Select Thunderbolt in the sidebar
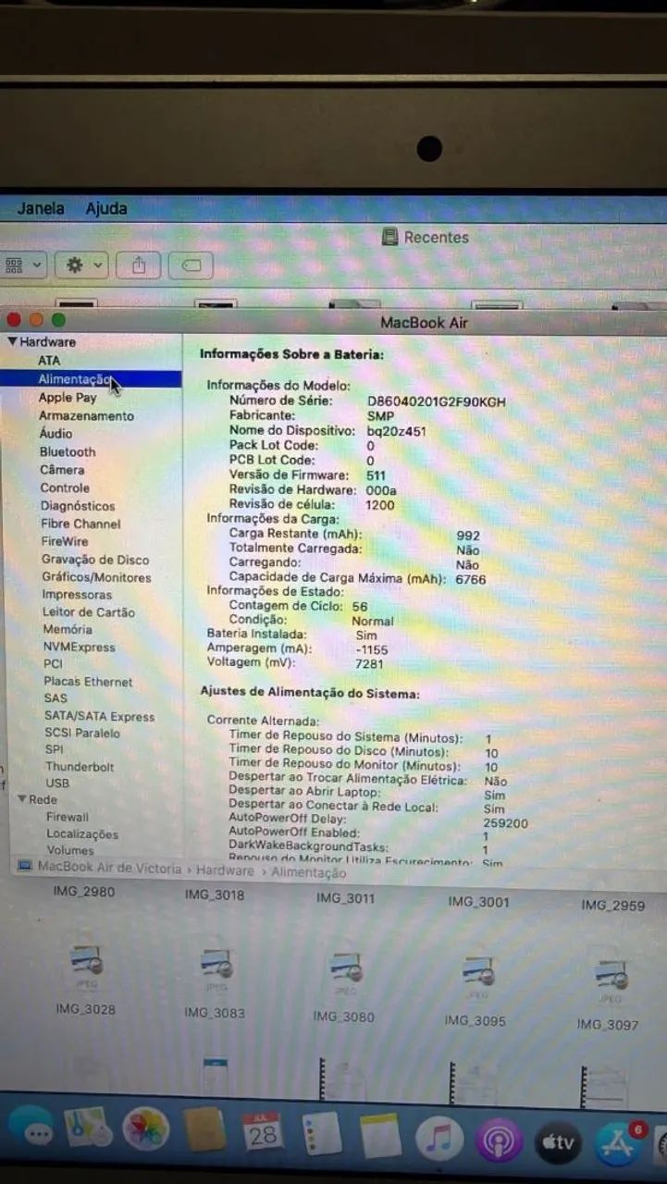This screenshot has width=667, height=1184. [x=80, y=767]
